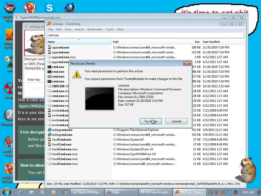Select the appcmd.exe.mui file icon
This screenshot has width=261, height=196.
(x=49, y=57)
